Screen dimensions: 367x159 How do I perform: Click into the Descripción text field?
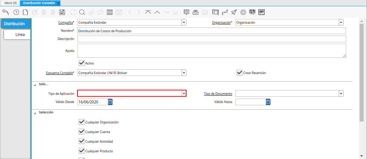click(x=212, y=39)
